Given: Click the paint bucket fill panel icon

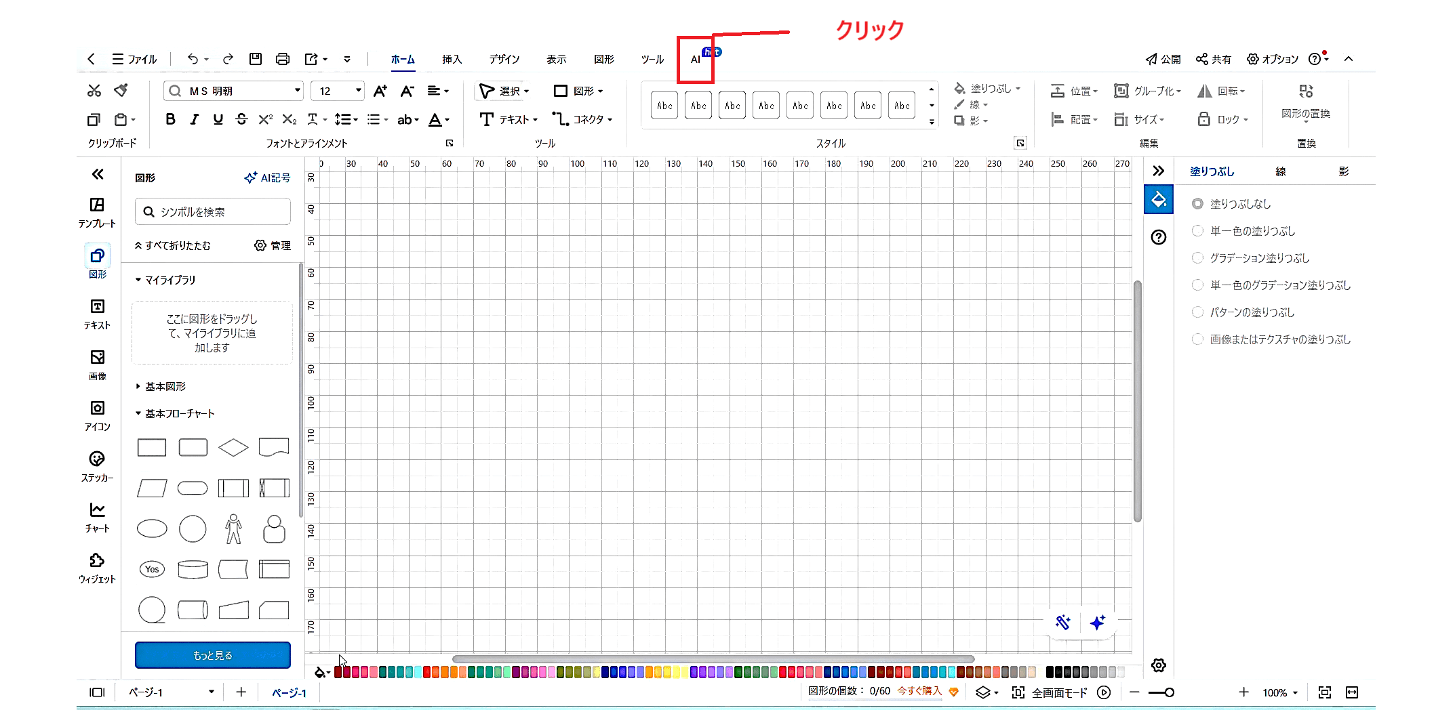Looking at the screenshot, I should [1159, 199].
